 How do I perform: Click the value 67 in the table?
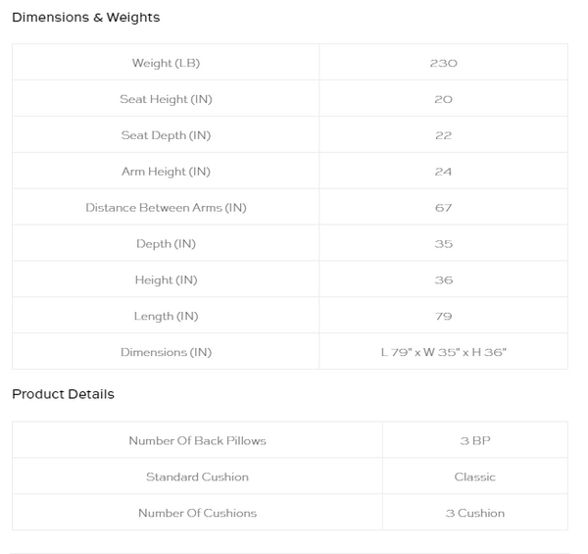[x=443, y=208]
